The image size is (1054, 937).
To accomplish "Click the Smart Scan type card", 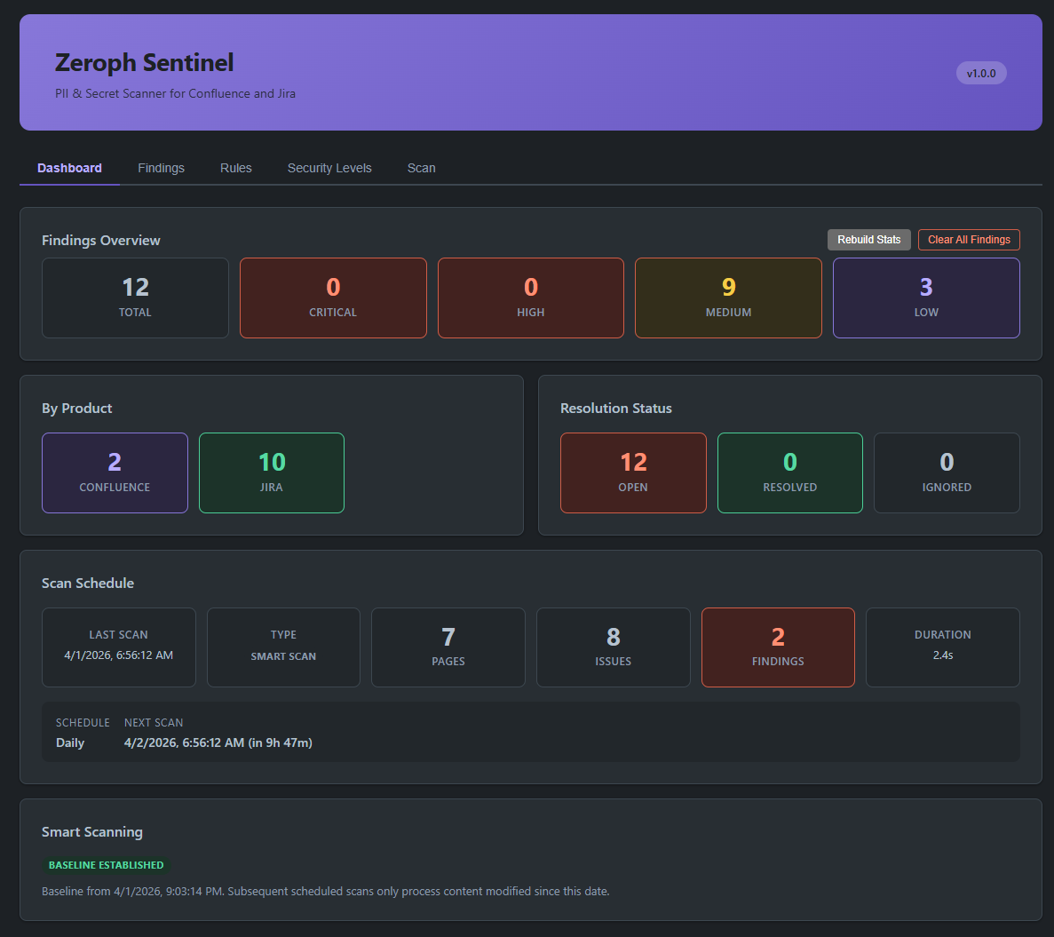I will pyautogui.click(x=283, y=647).
